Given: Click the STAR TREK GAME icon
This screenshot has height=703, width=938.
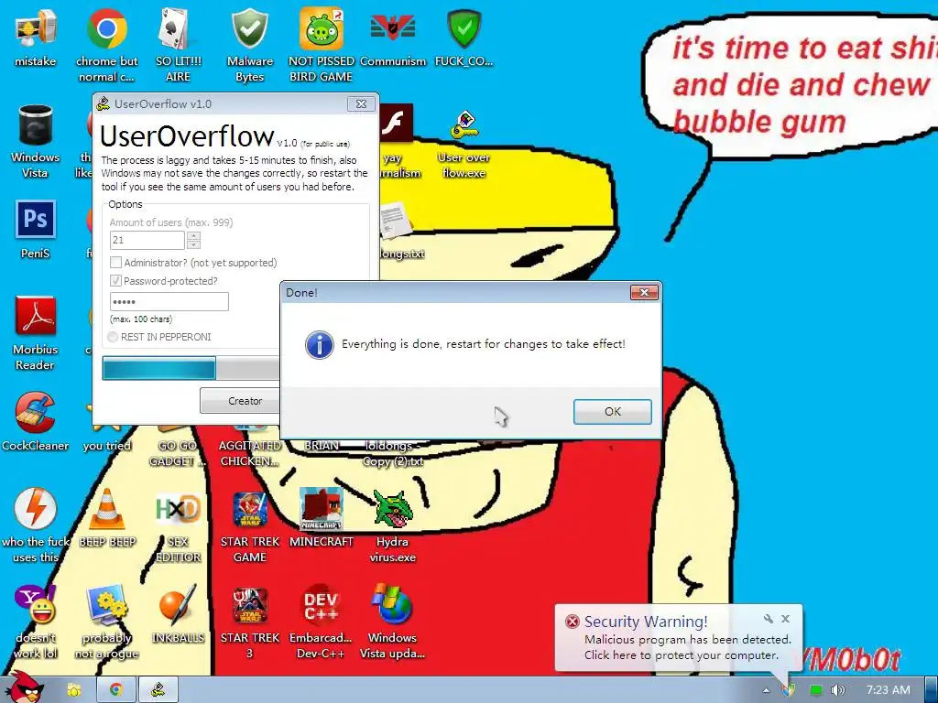Looking at the screenshot, I should pos(249,509).
